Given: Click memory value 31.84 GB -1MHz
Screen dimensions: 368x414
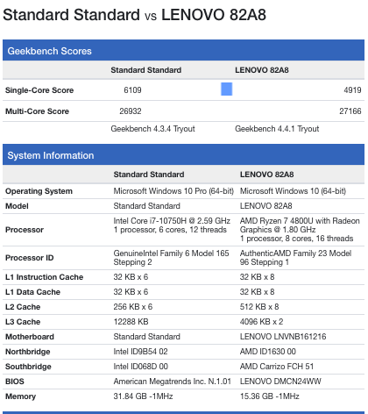Looking at the screenshot, I should coord(143,396).
